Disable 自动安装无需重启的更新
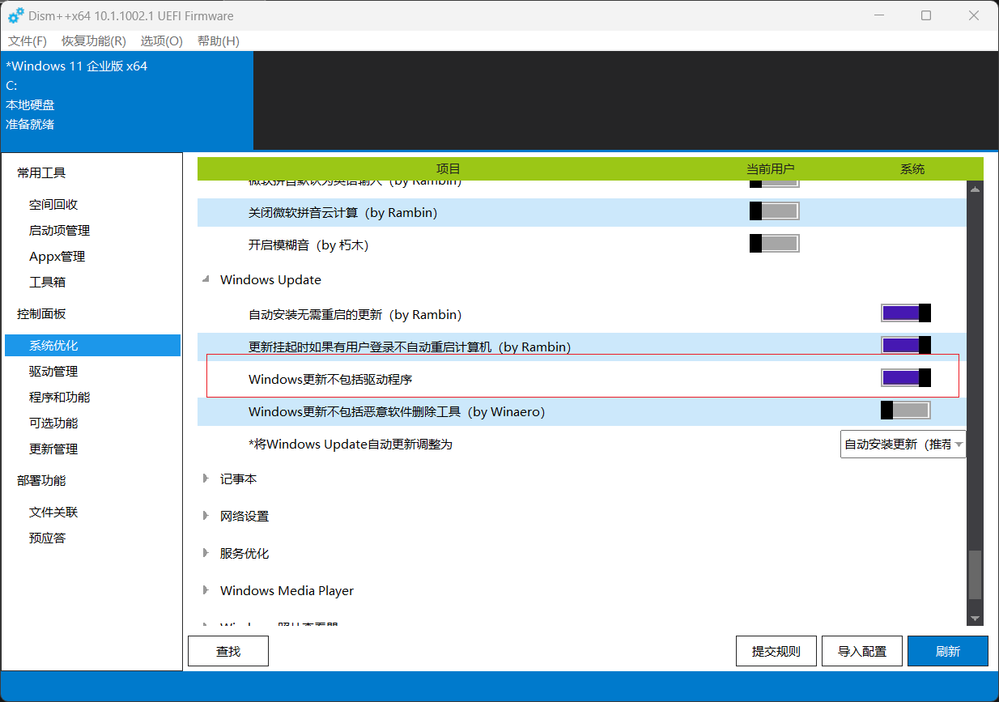Viewport: 999px width, 702px height. [905, 313]
